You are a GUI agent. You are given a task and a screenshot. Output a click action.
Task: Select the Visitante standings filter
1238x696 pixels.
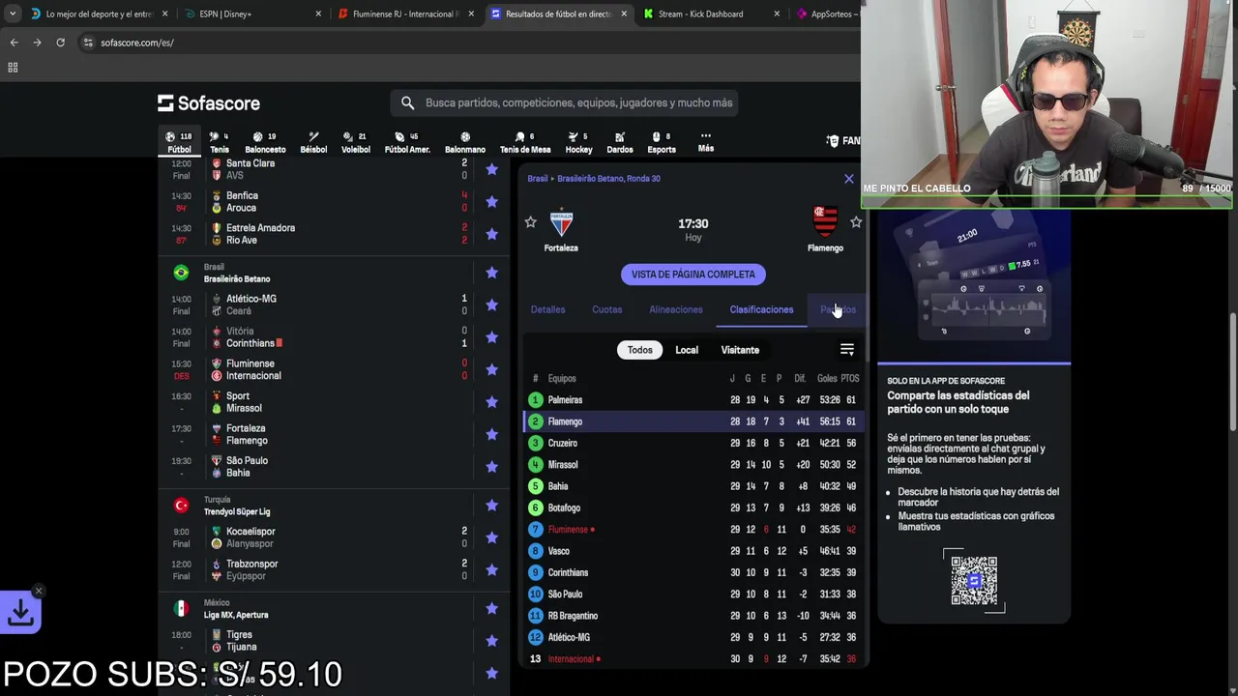[x=740, y=350]
